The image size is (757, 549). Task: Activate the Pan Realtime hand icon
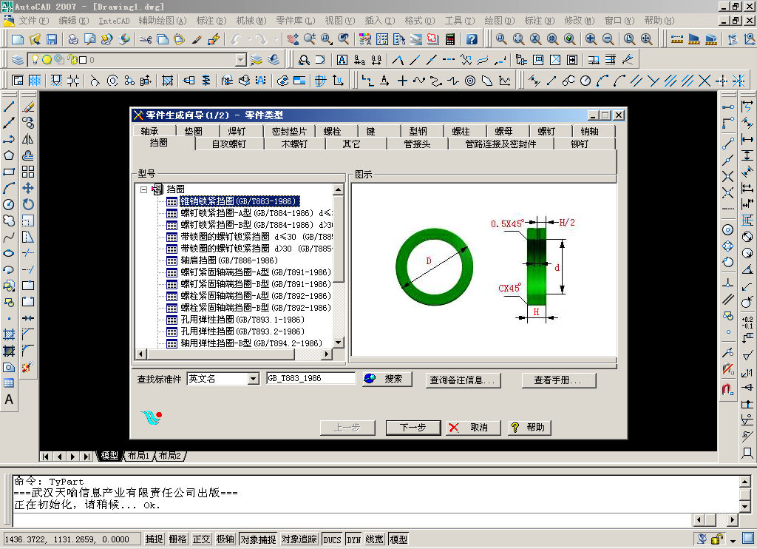[293, 39]
